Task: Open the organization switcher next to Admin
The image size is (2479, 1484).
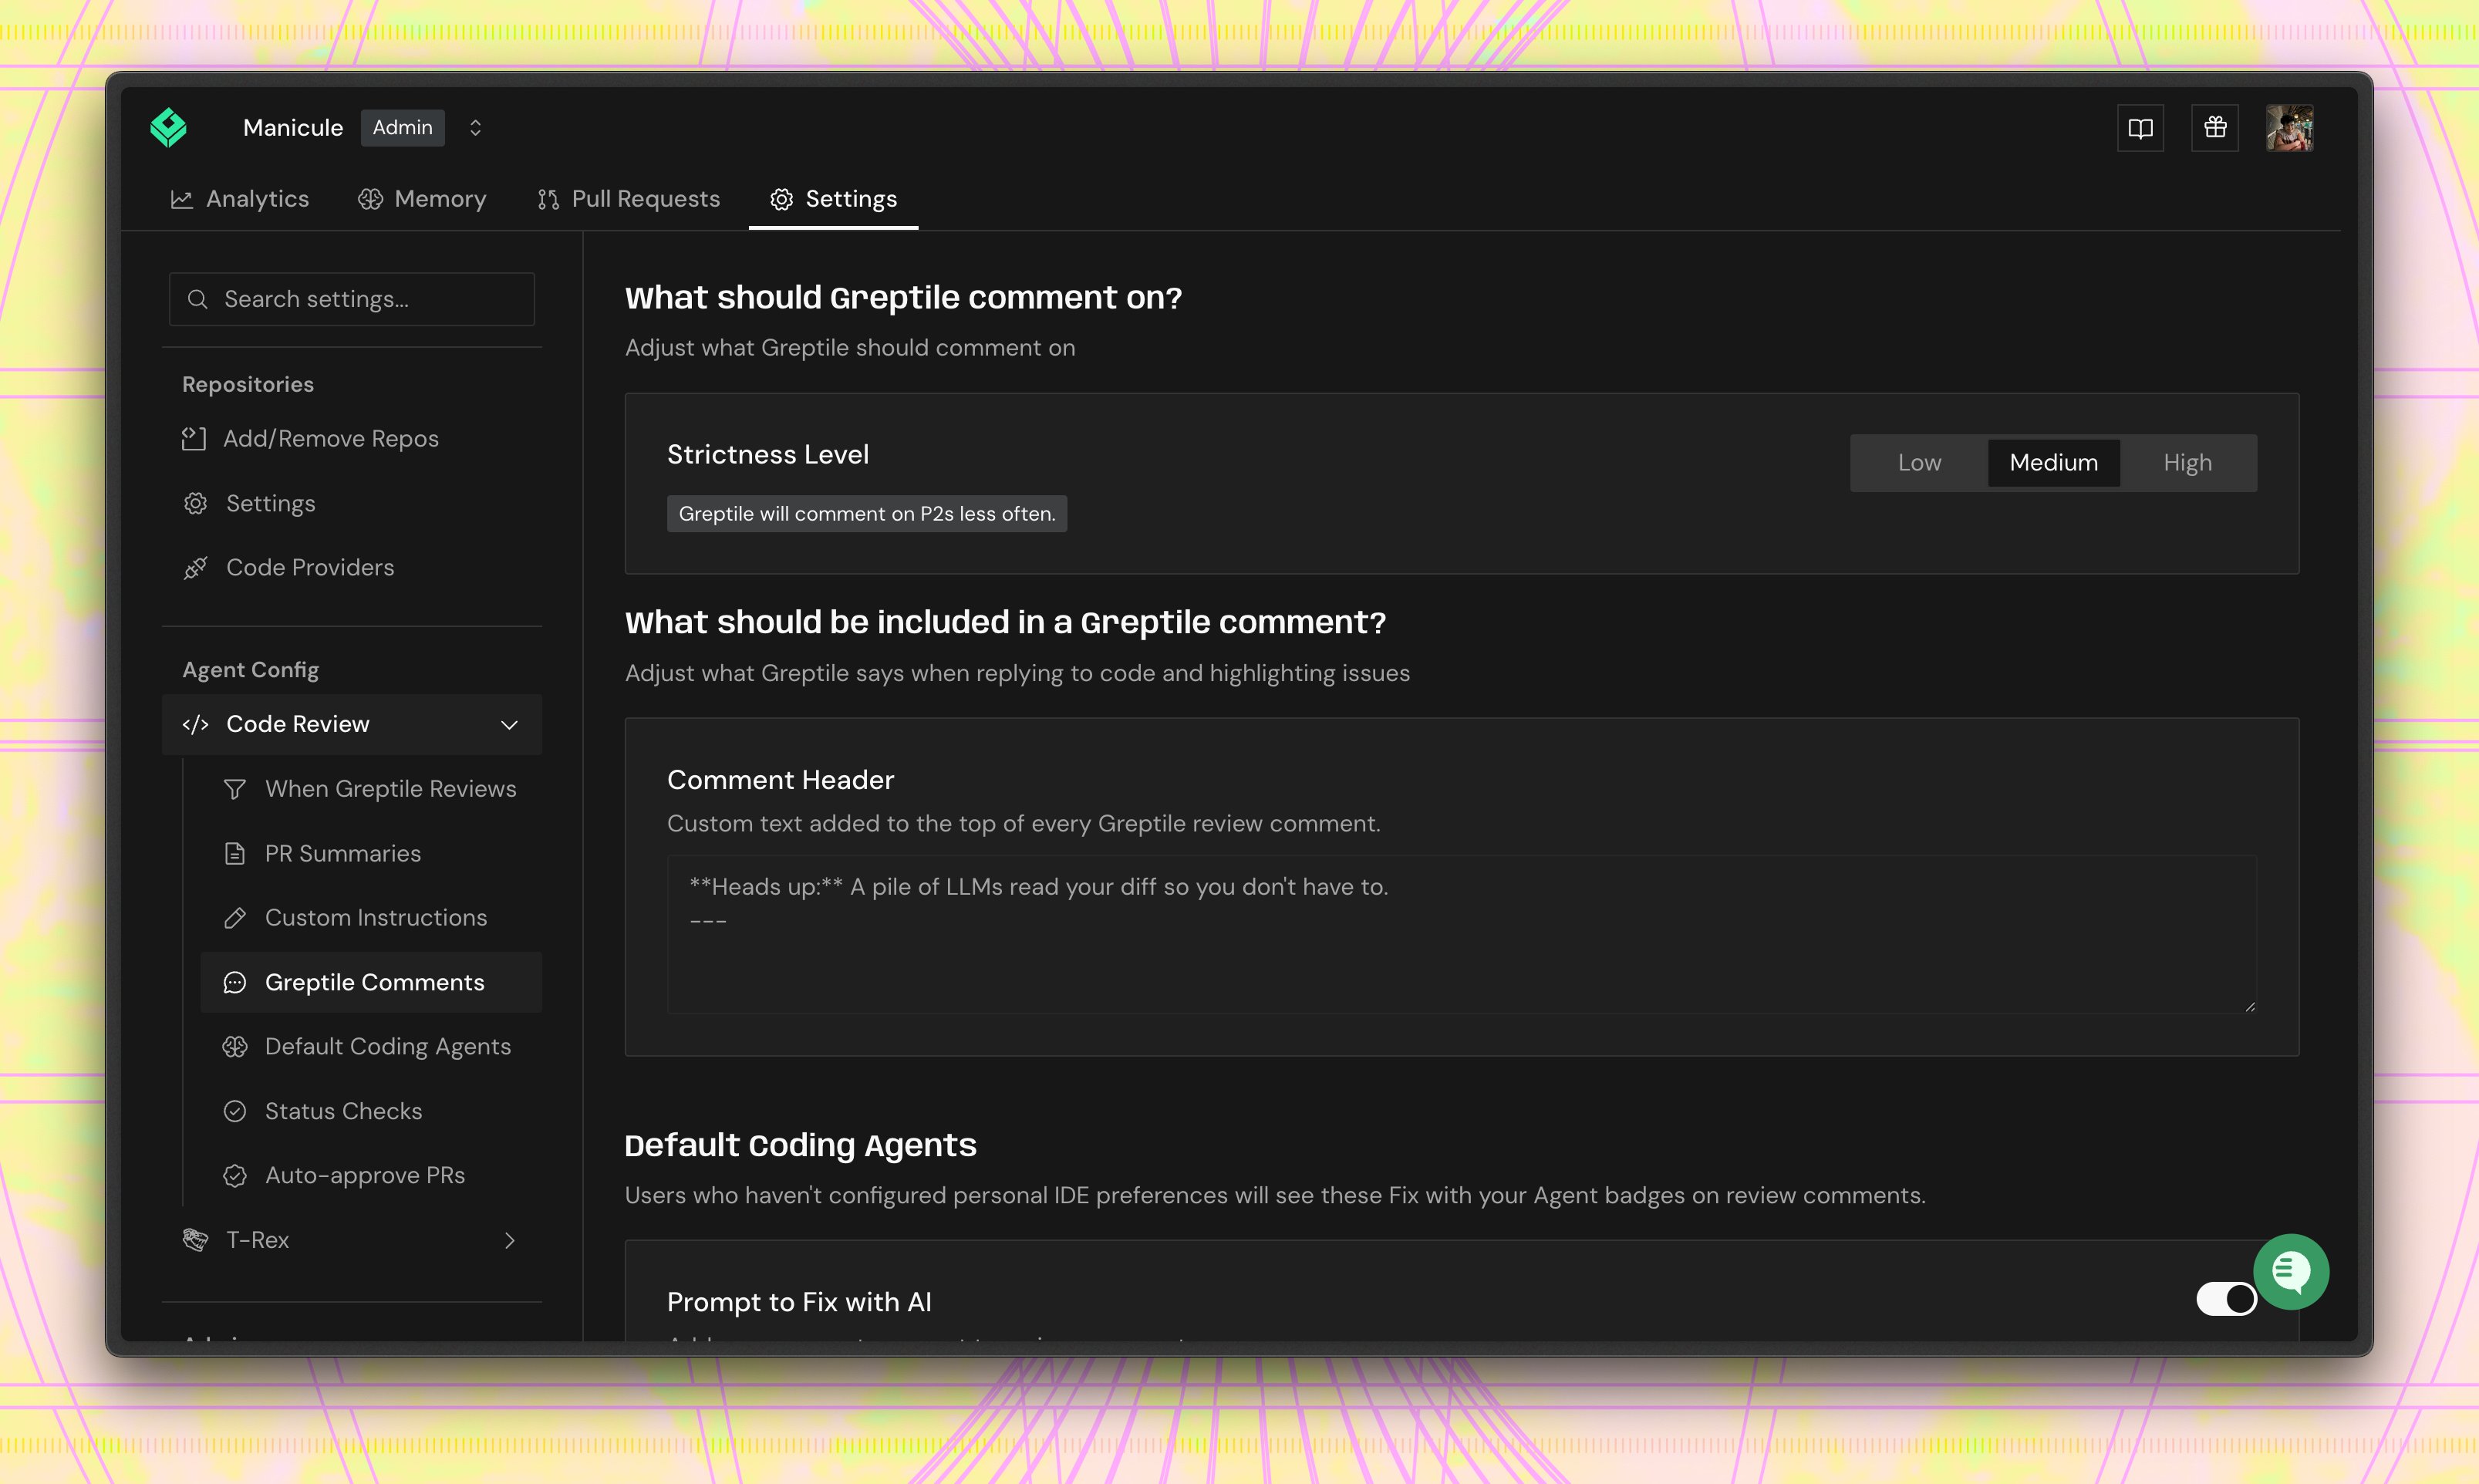Action: pos(475,128)
